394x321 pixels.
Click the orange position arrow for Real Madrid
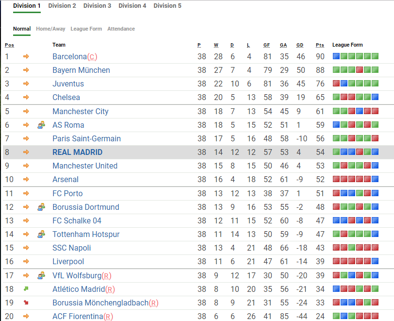coord(26,152)
